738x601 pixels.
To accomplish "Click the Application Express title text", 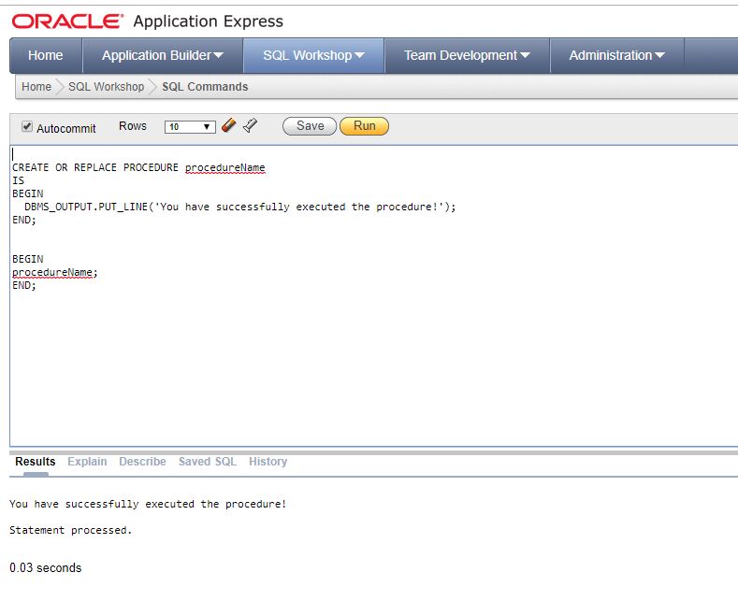I will click(208, 21).
